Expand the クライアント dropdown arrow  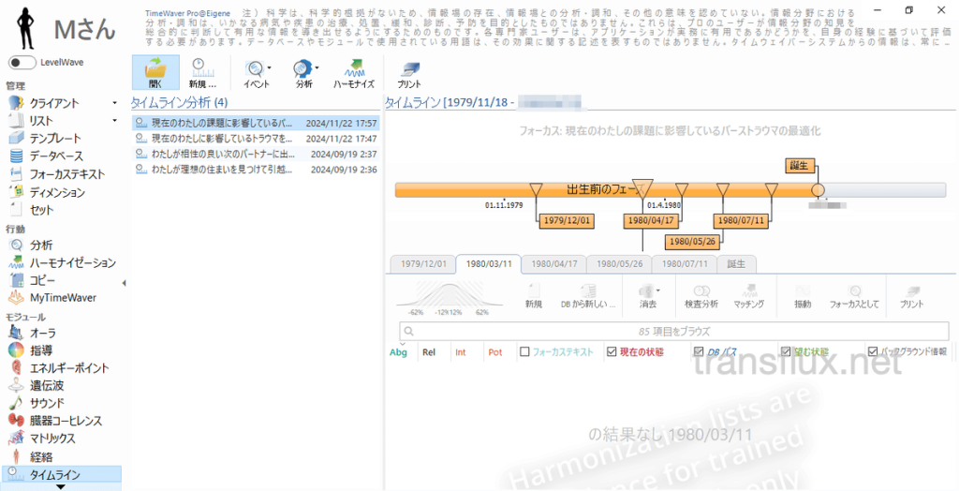[114, 103]
